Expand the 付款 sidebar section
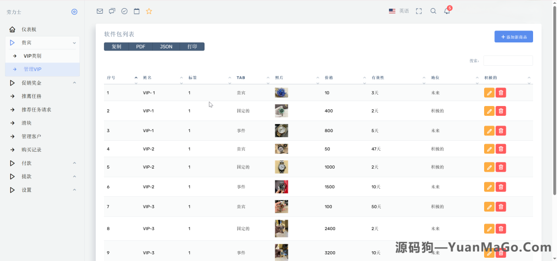The height and width of the screenshot is (261, 557). (42, 163)
